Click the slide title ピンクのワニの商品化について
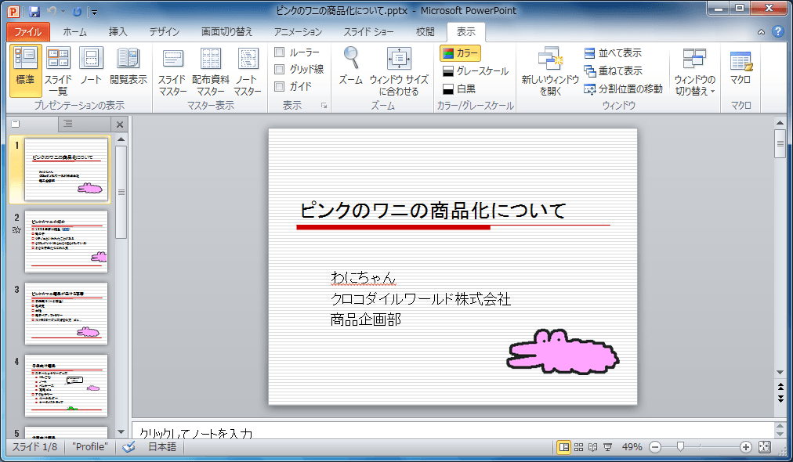793x462 pixels. pos(433,211)
